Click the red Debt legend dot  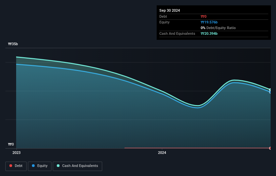[11, 166]
